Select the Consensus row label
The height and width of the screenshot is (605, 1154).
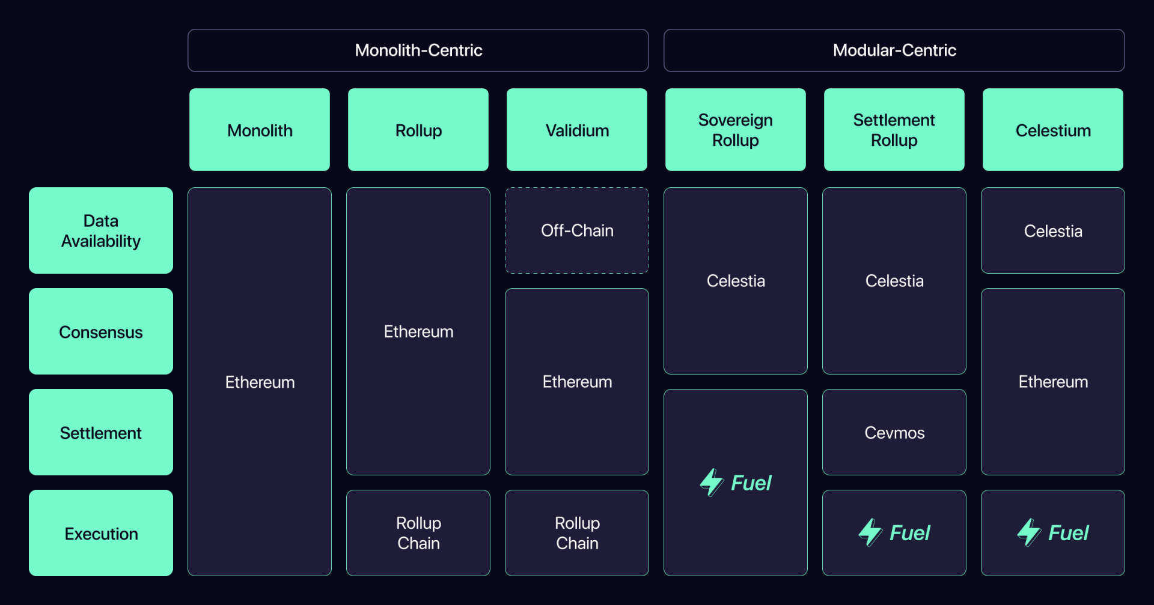point(101,331)
